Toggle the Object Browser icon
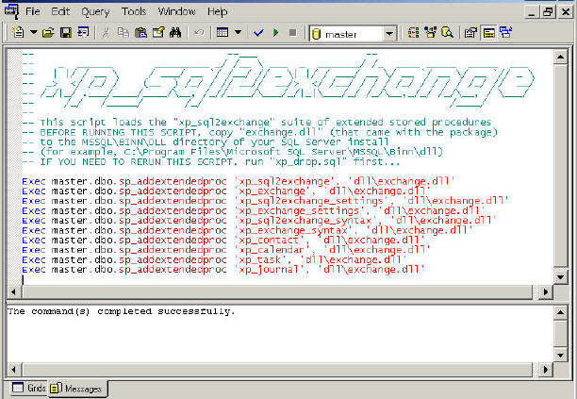577x399 pixels. tap(430, 33)
